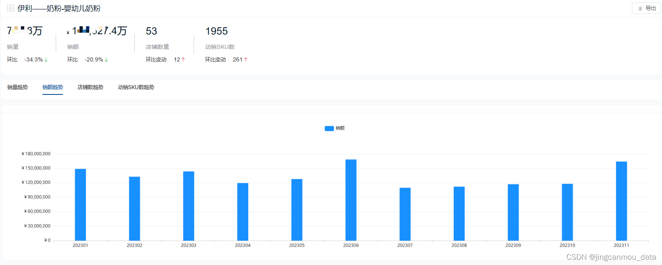Click the 202301 bar in chart
This screenshot has height=265, width=662.
[x=81, y=205]
